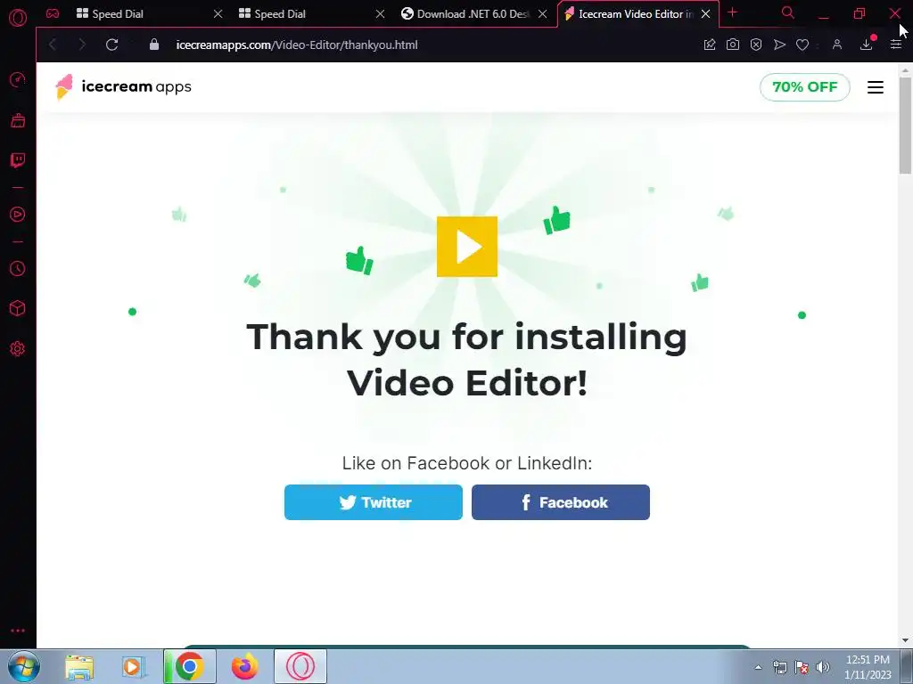913x684 pixels.
Task: Click the 70% OFF offer button
Action: point(805,86)
